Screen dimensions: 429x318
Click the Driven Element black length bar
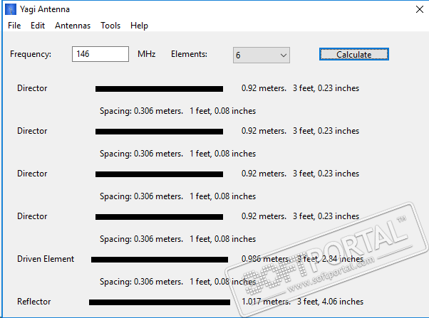160,260
